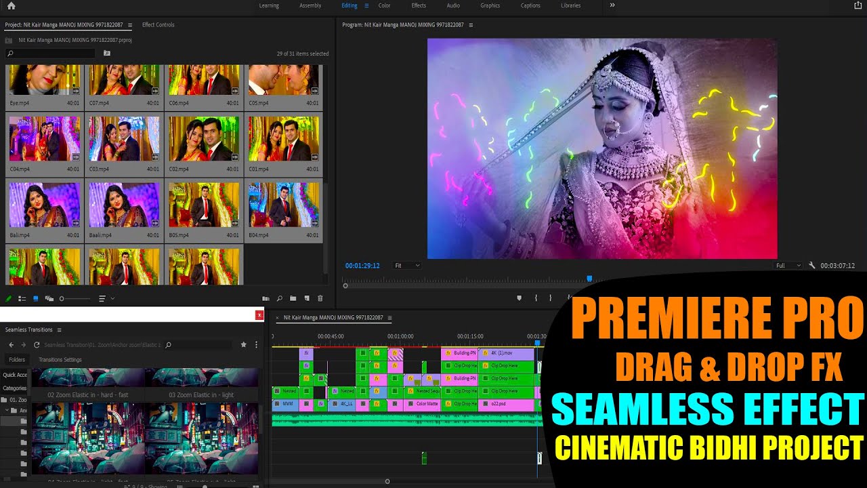Click Seamless Transitions search icon

point(168,345)
